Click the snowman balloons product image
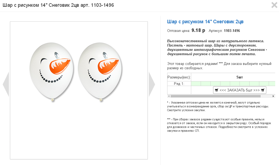Screen dimensions: 279x165 (x=79, y=90)
